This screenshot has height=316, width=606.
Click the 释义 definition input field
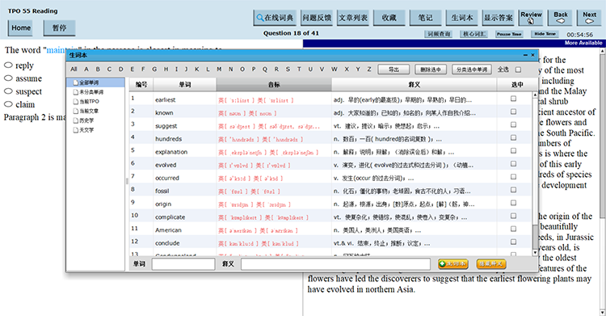click(x=335, y=263)
